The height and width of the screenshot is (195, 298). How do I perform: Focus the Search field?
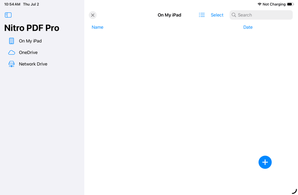click(261, 15)
